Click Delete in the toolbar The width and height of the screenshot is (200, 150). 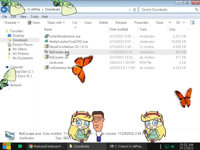tap(103, 22)
